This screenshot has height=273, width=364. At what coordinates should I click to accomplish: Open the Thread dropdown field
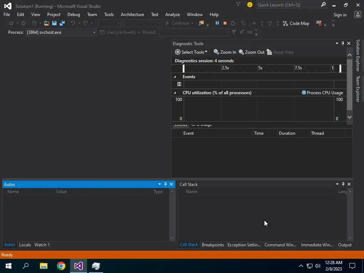(194, 32)
